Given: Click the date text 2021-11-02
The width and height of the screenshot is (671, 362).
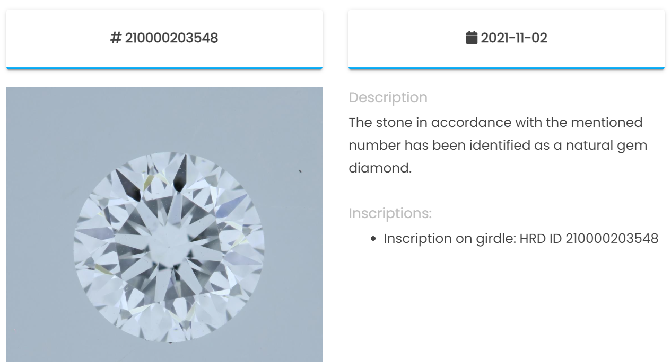Looking at the screenshot, I should 514,38.
